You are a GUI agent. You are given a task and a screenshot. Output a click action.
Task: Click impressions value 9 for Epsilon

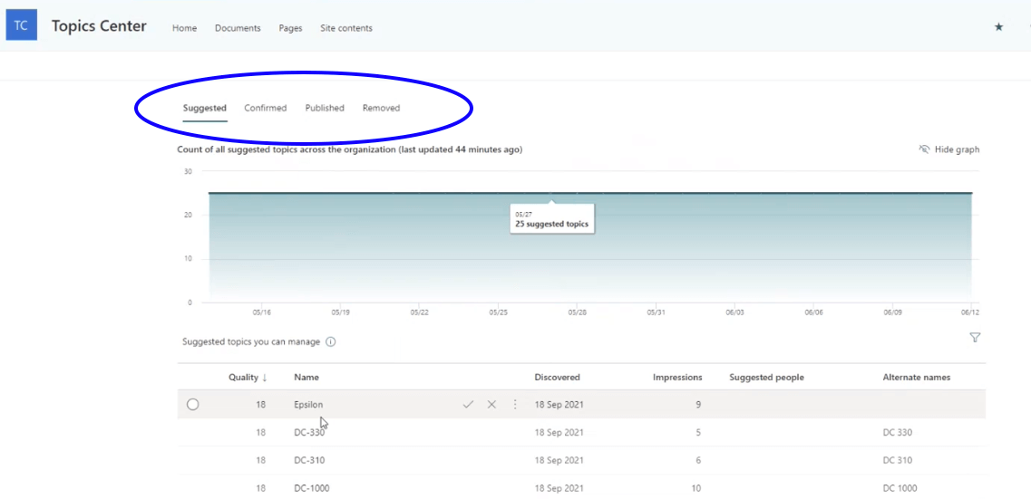698,405
